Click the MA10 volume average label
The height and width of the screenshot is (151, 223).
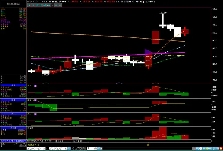tap(2, 134)
